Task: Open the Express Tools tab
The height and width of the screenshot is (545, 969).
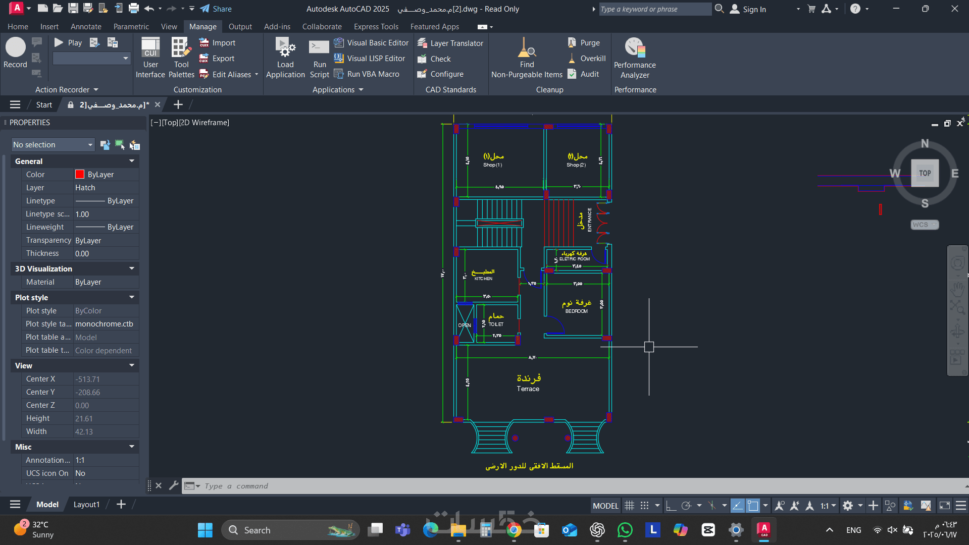Action: [376, 27]
